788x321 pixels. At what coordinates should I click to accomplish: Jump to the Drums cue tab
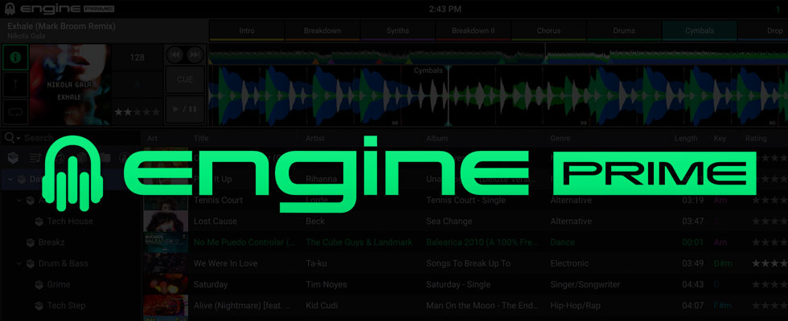point(624,30)
